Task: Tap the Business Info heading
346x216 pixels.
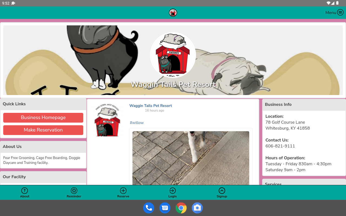Action: point(278,104)
